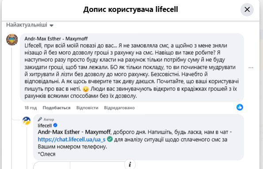Viewport: 263px width, 169px height.
Task: Click the lifecell author name
Action: click(45, 125)
